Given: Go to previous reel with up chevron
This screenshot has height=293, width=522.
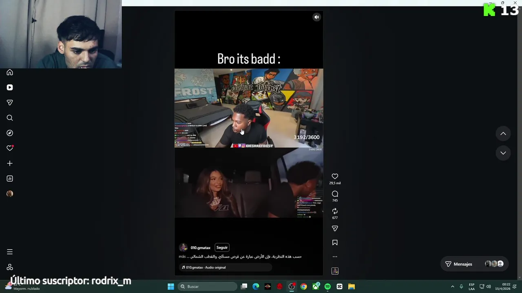Looking at the screenshot, I should 503,133.
